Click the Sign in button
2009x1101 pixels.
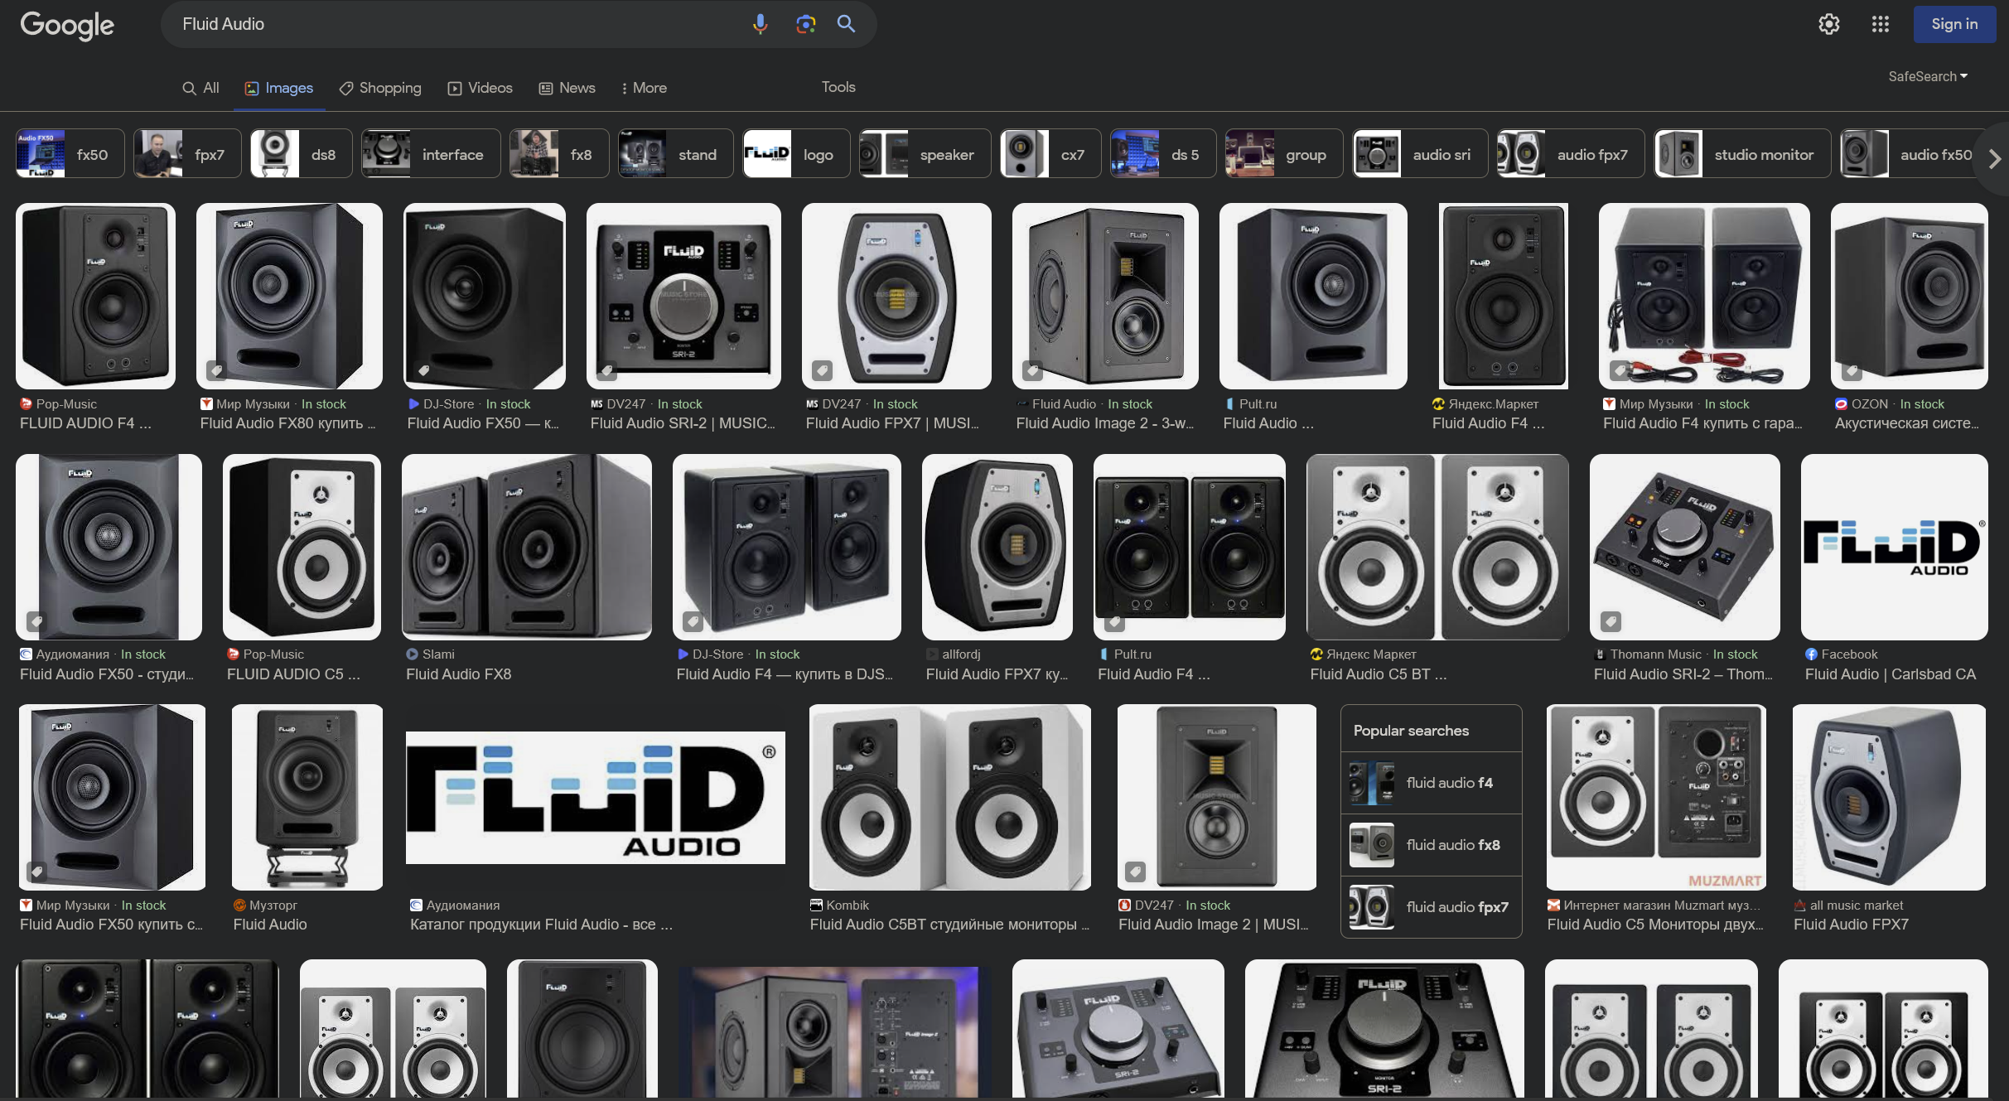(1954, 24)
